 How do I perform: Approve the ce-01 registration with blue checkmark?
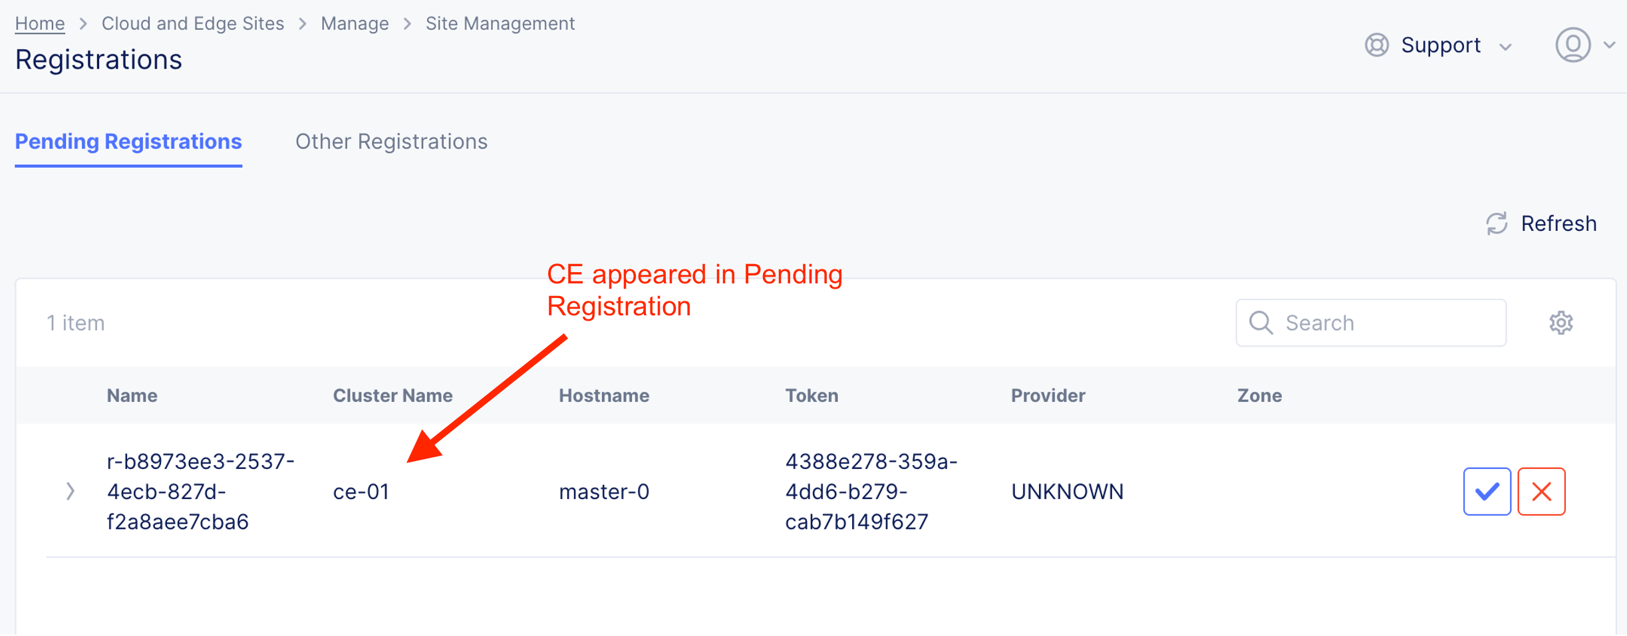click(1487, 492)
